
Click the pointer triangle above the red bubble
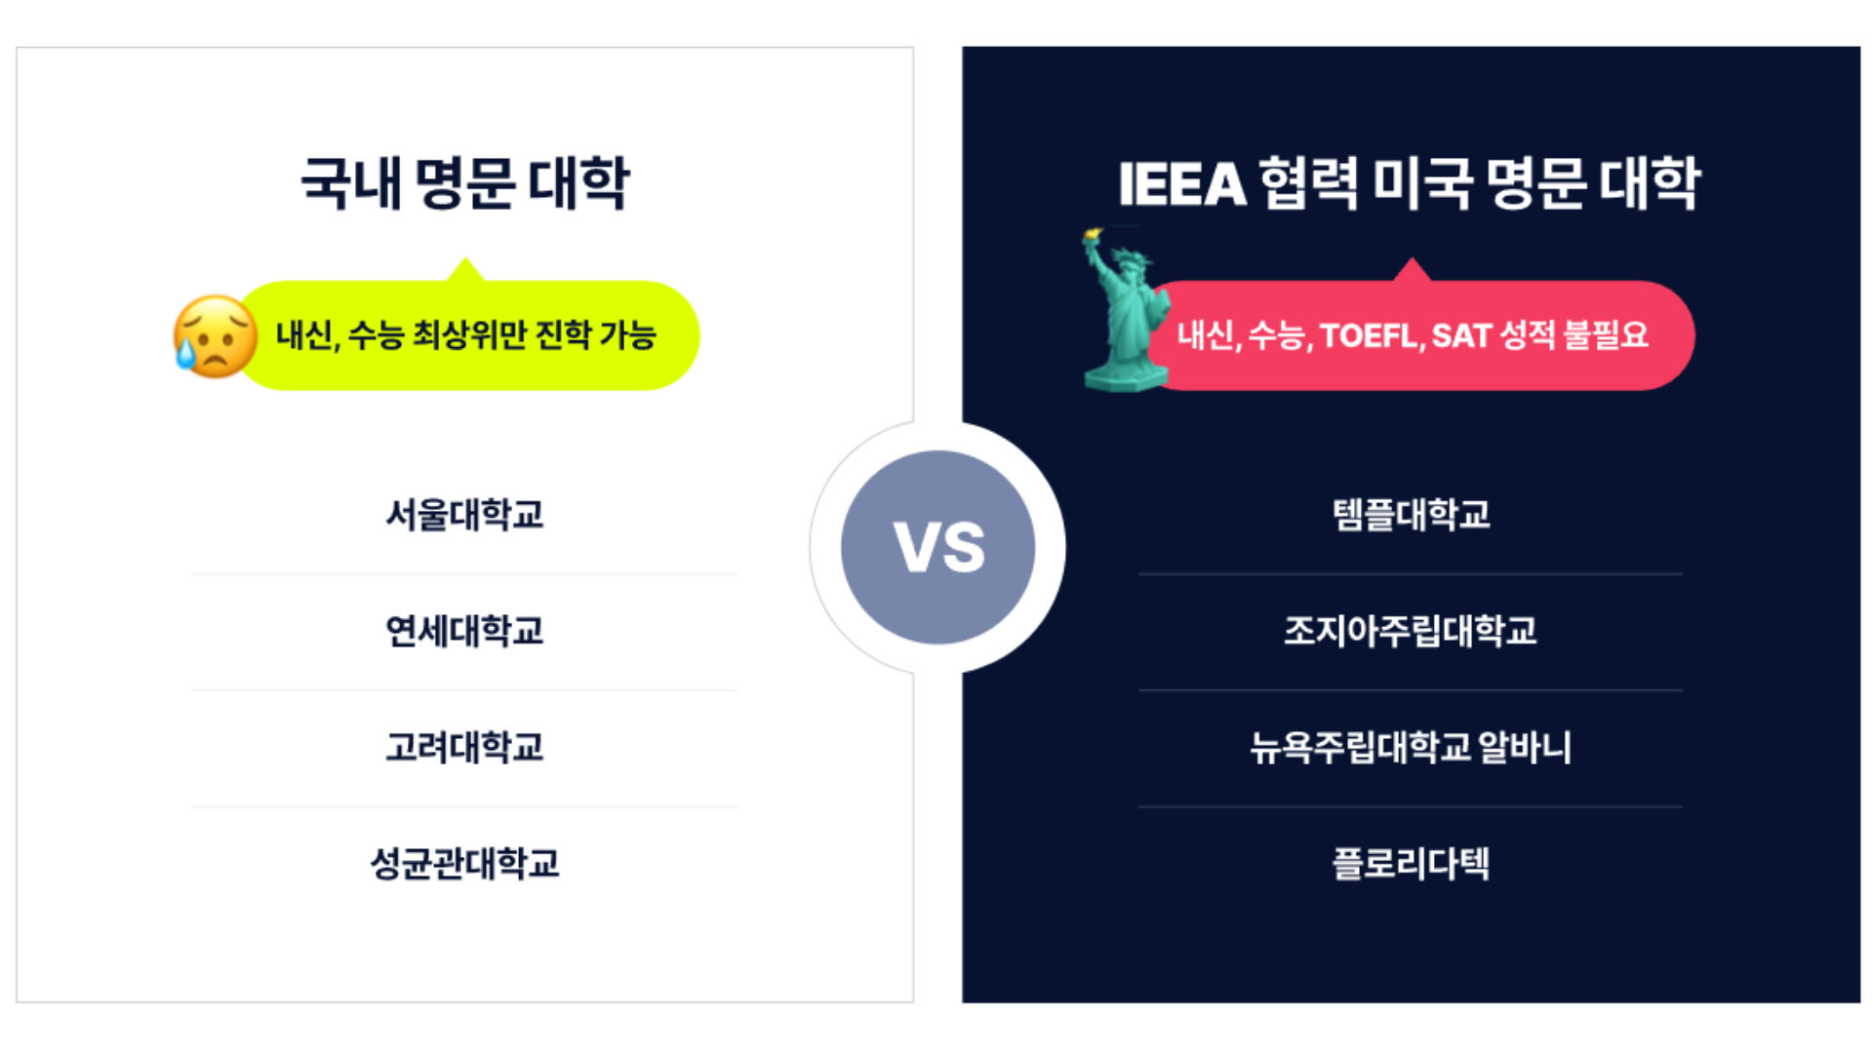click(1413, 269)
